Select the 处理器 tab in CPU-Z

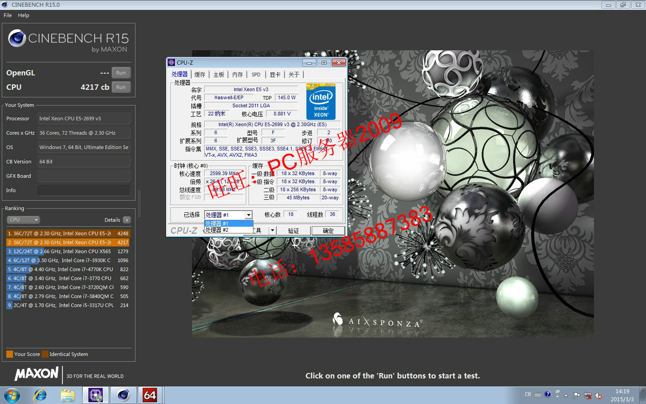pos(179,75)
